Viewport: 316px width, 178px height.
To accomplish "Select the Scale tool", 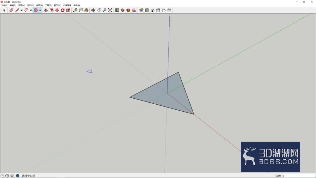I will pos(68,10).
